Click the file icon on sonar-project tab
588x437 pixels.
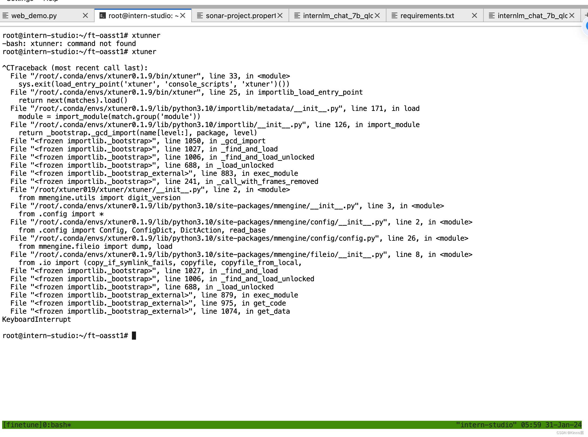200,16
